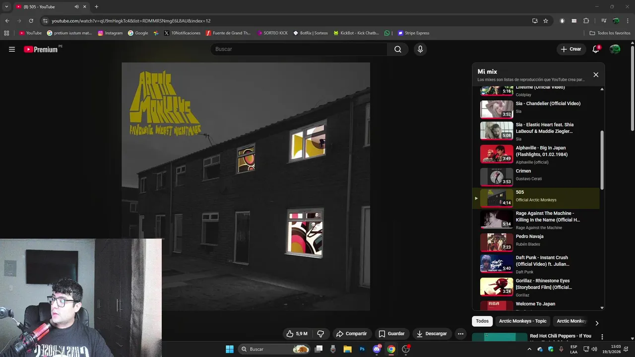Open Official Arctic Monkeys channel link in playlist
The image size is (635, 357).
[x=536, y=200]
